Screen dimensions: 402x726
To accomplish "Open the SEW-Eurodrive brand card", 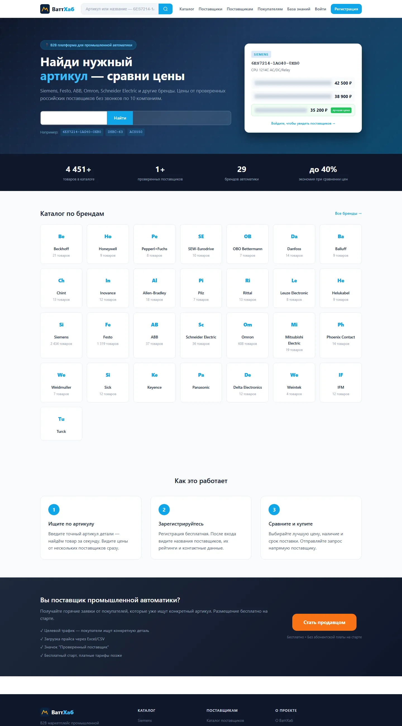I will pyautogui.click(x=201, y=244).
